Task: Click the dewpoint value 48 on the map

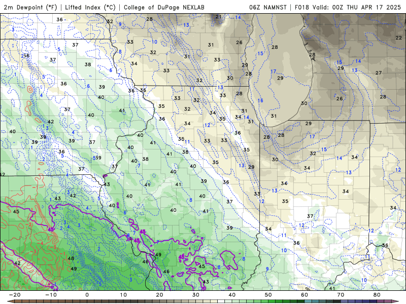Action: (71, 258)
